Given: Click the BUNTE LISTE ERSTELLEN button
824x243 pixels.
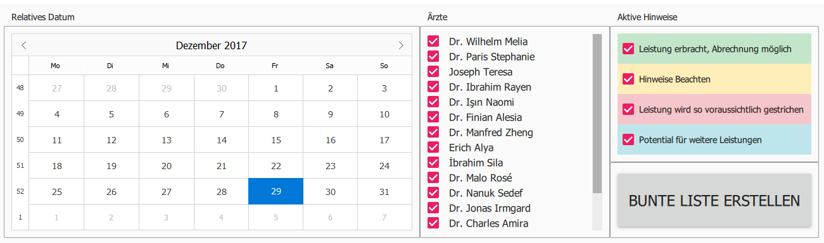Looking at the screenshot, I should (x=714, y=201).
